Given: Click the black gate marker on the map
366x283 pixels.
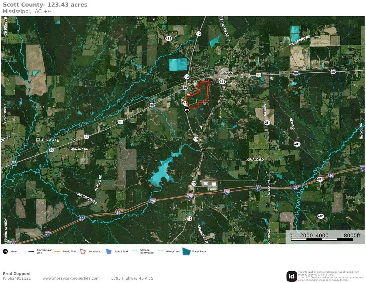Looking at the screenshot, I should click(187, 110).
